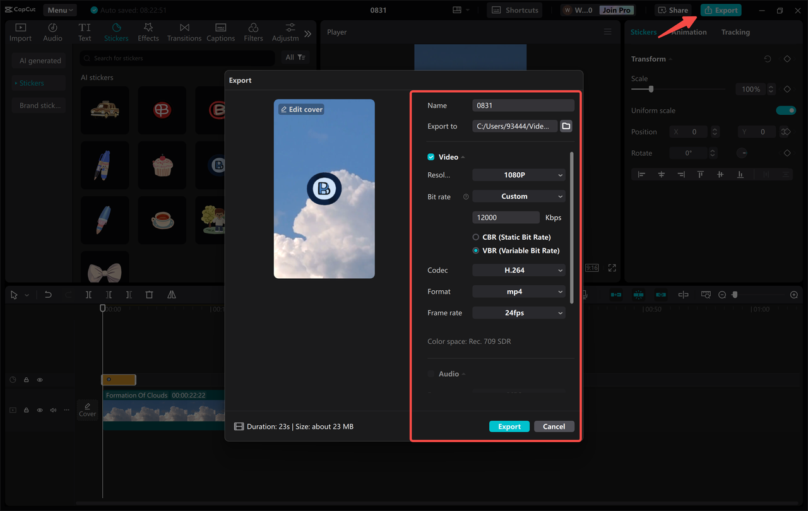The height and width of the screenshot is (511, 808).
Task: Mute the Formation Of Clouds track
Action: (53, 410)
